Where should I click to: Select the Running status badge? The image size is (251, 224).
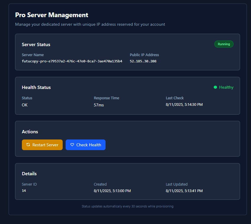click(224, 44)
